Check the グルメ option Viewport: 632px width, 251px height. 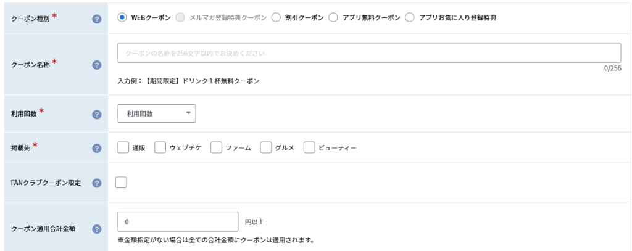[266, 148]
